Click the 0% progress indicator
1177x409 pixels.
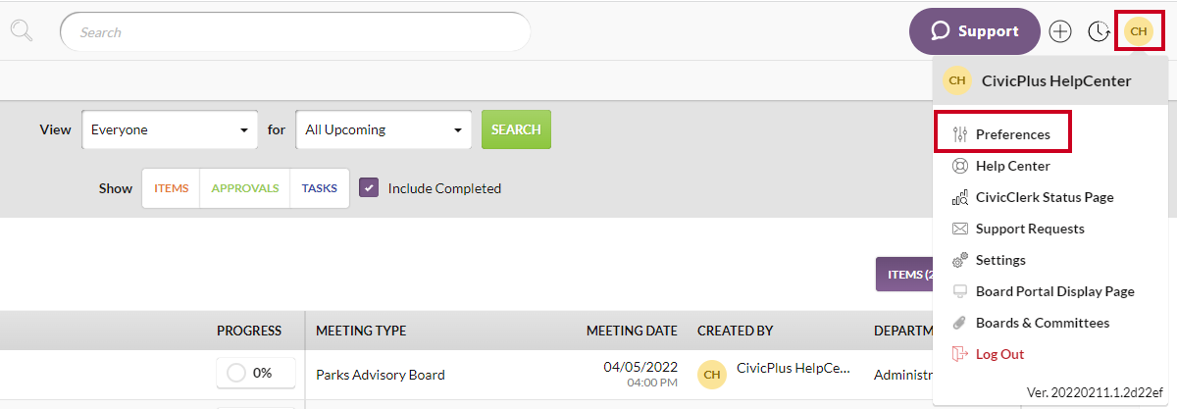(x=256, y=373)
